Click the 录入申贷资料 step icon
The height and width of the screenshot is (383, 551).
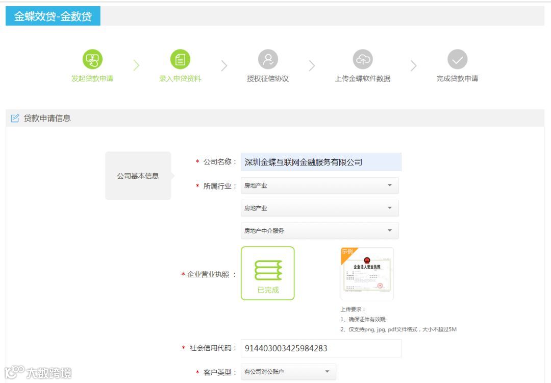pos(180,59)
